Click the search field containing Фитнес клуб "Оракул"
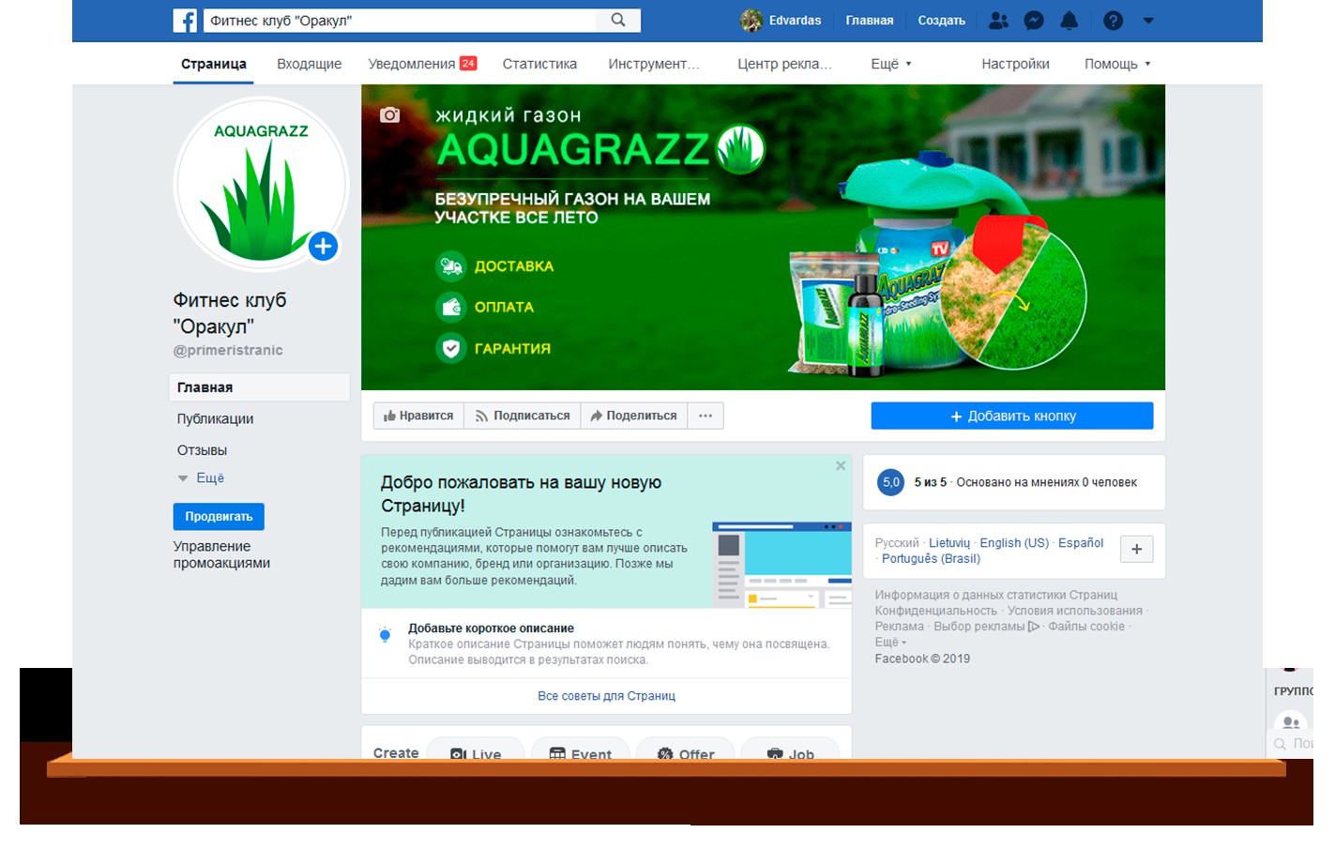The image size is (1335, 848). tap(400, 21)
